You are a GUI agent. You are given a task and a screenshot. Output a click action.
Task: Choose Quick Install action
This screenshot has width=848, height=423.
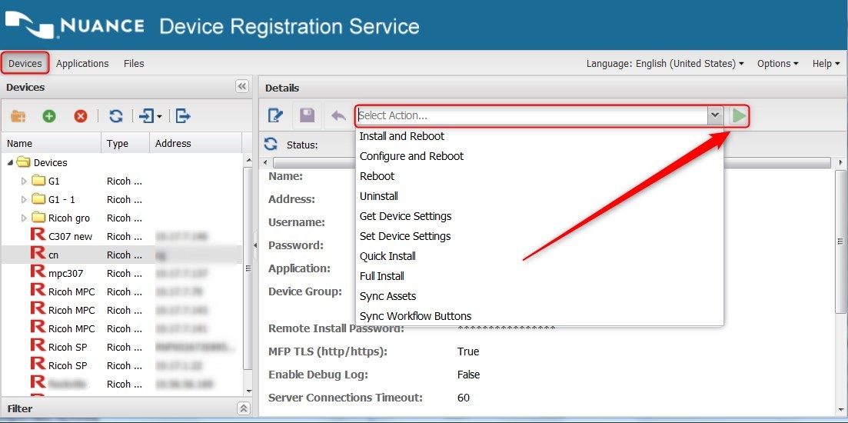(387, 256)
